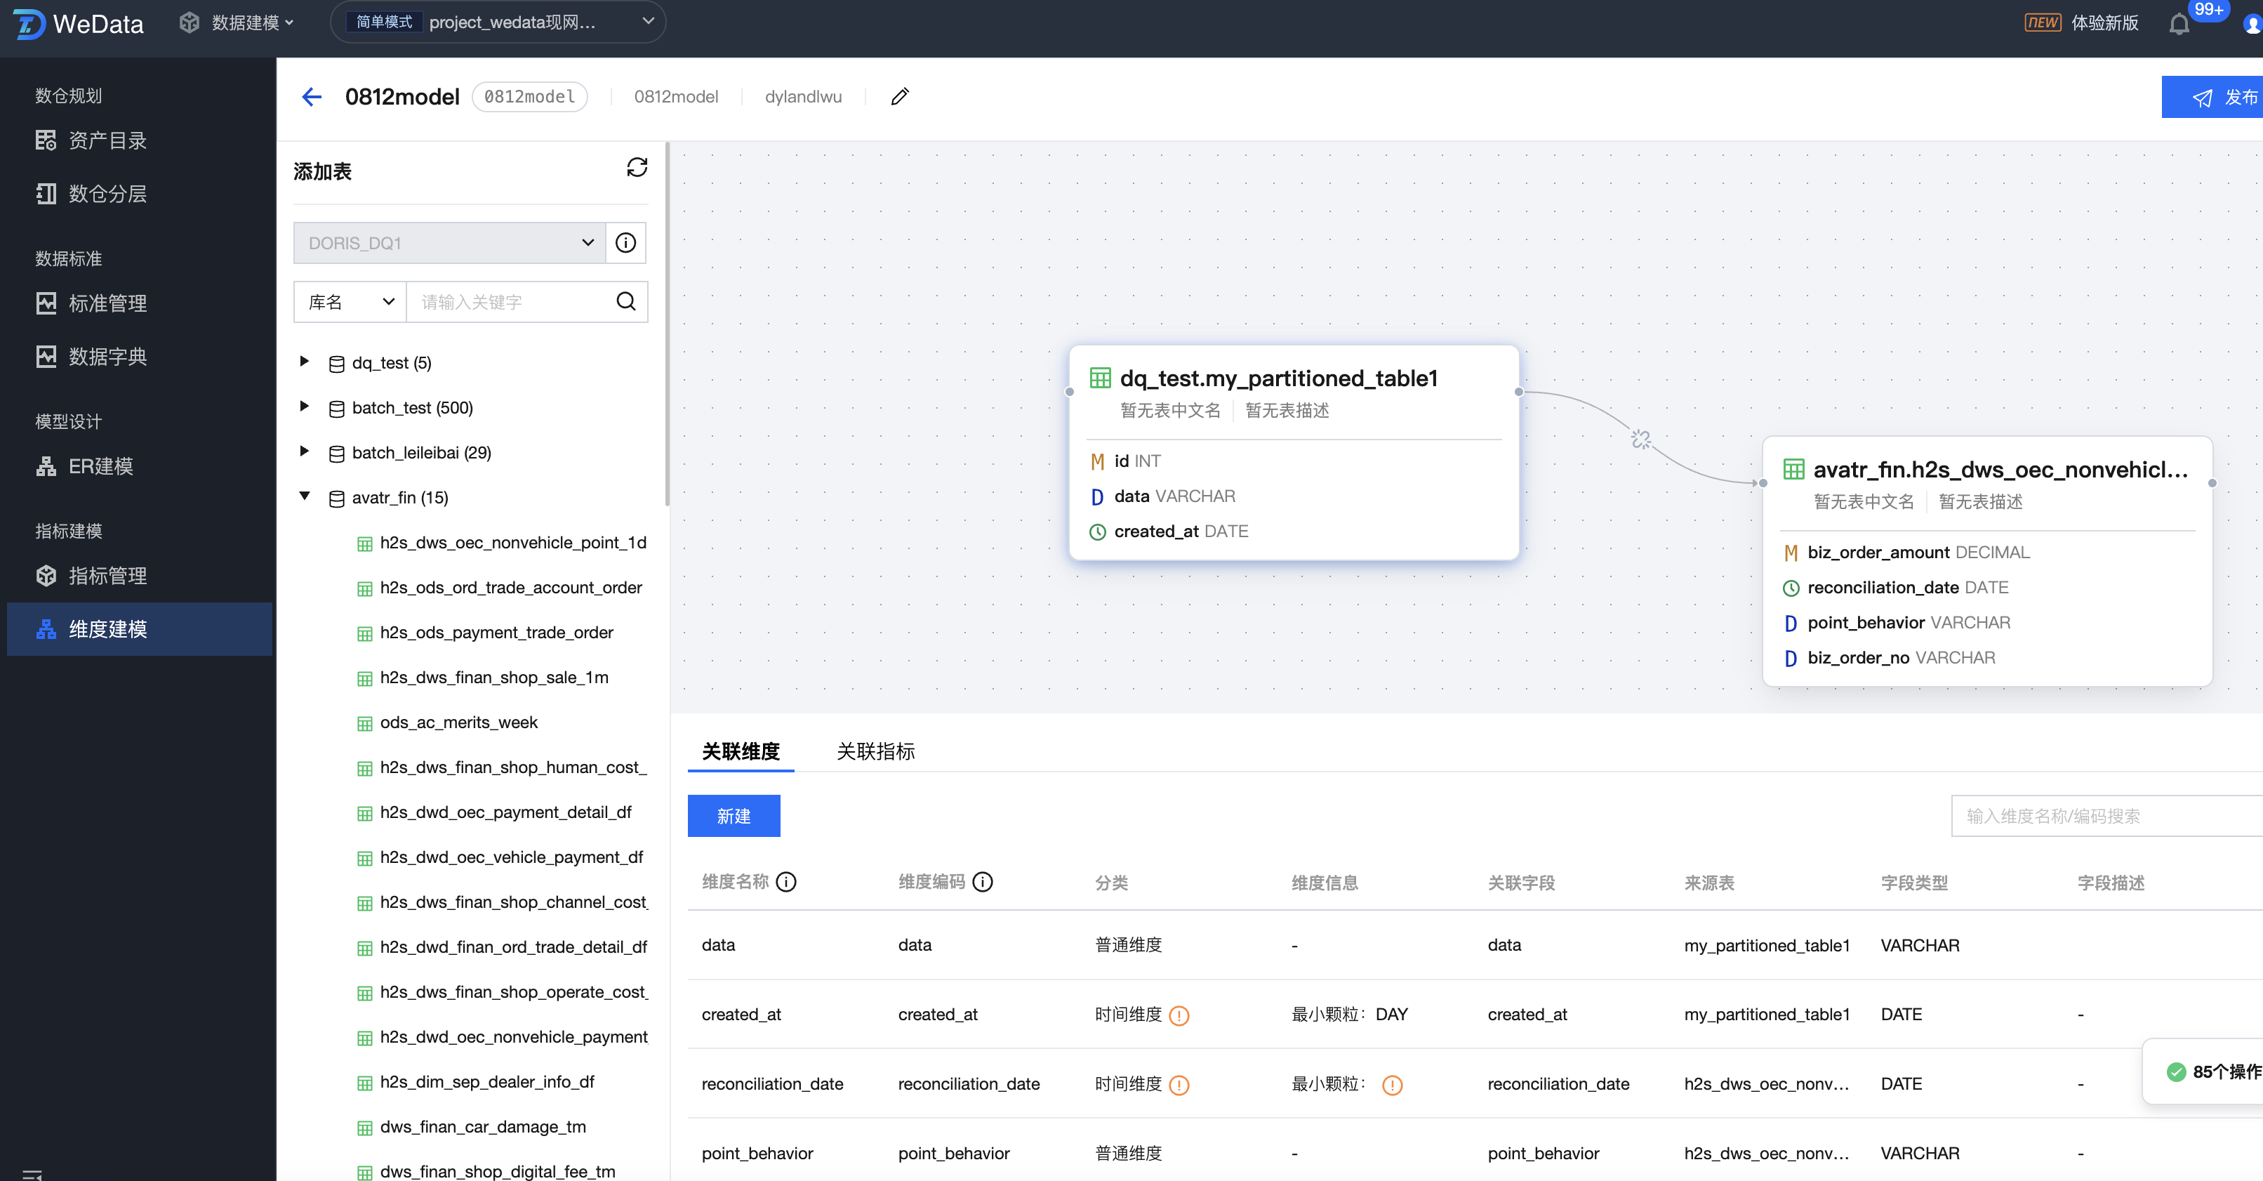Open the DORIS_DQ1 data source dropdown
Screen dimensions: 2263x1181
[450, 242]
